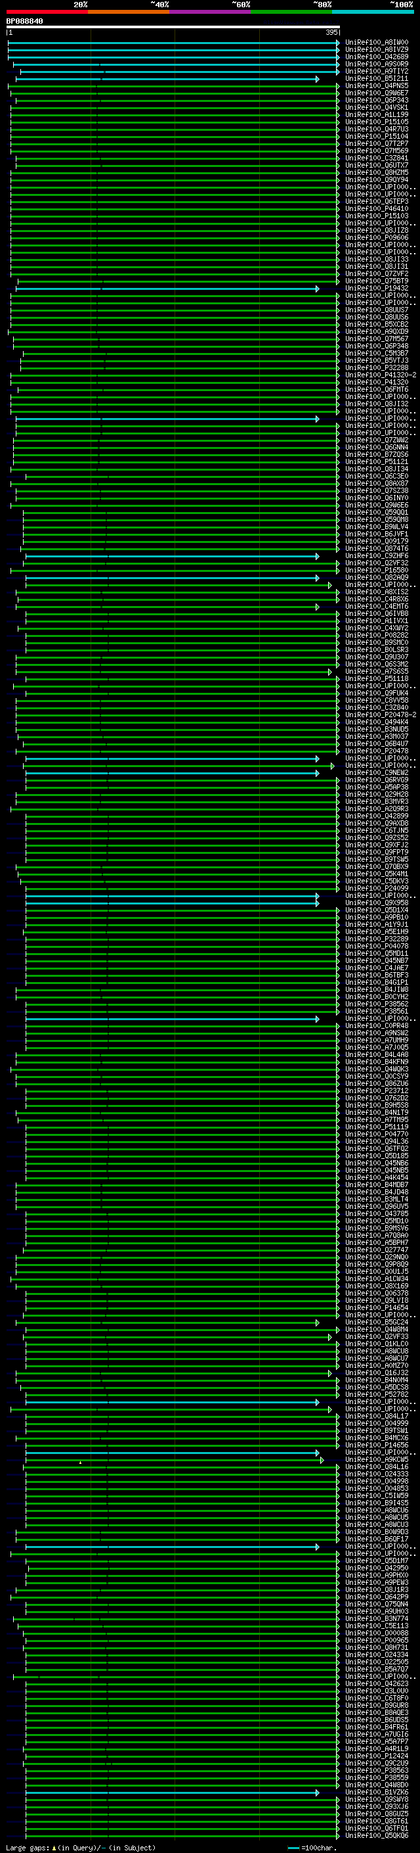420x1853 pixels.
Task: Select hit label UniRef100_C5DKV3
Action: click(377, 881)
